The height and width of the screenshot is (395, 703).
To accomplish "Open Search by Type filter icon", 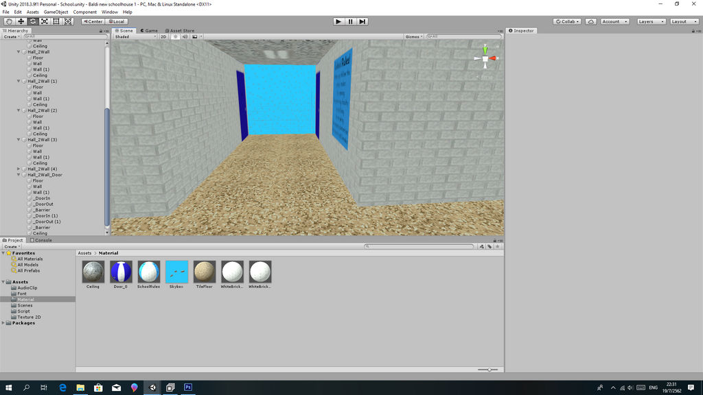I will [x=481, y=247].
